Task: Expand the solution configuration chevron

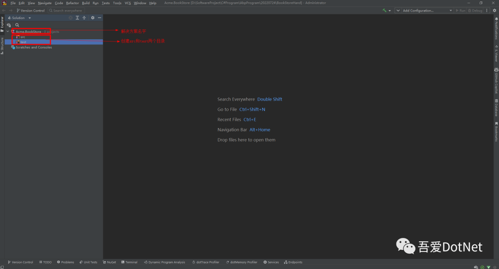Action: (398, 11)
